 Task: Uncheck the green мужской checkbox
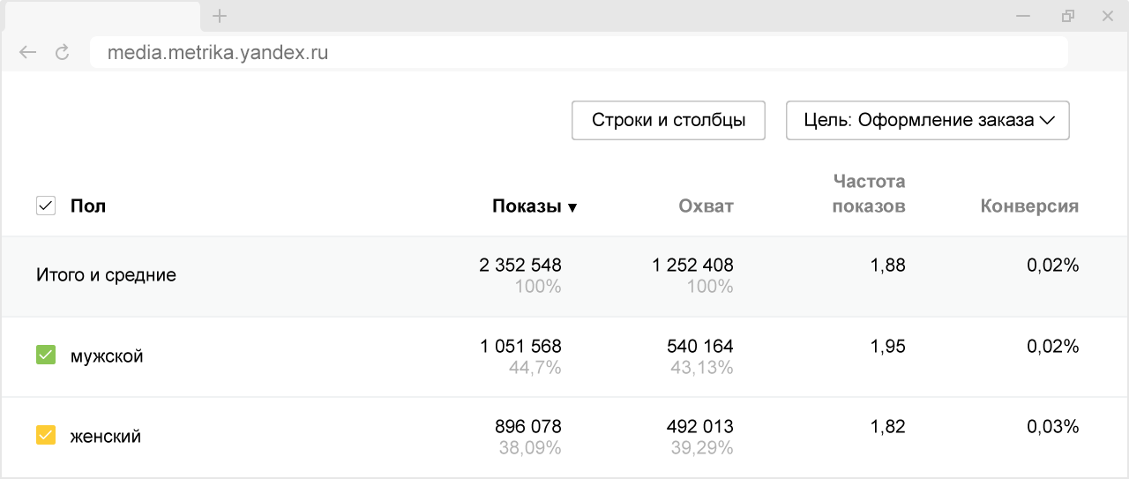46,355
